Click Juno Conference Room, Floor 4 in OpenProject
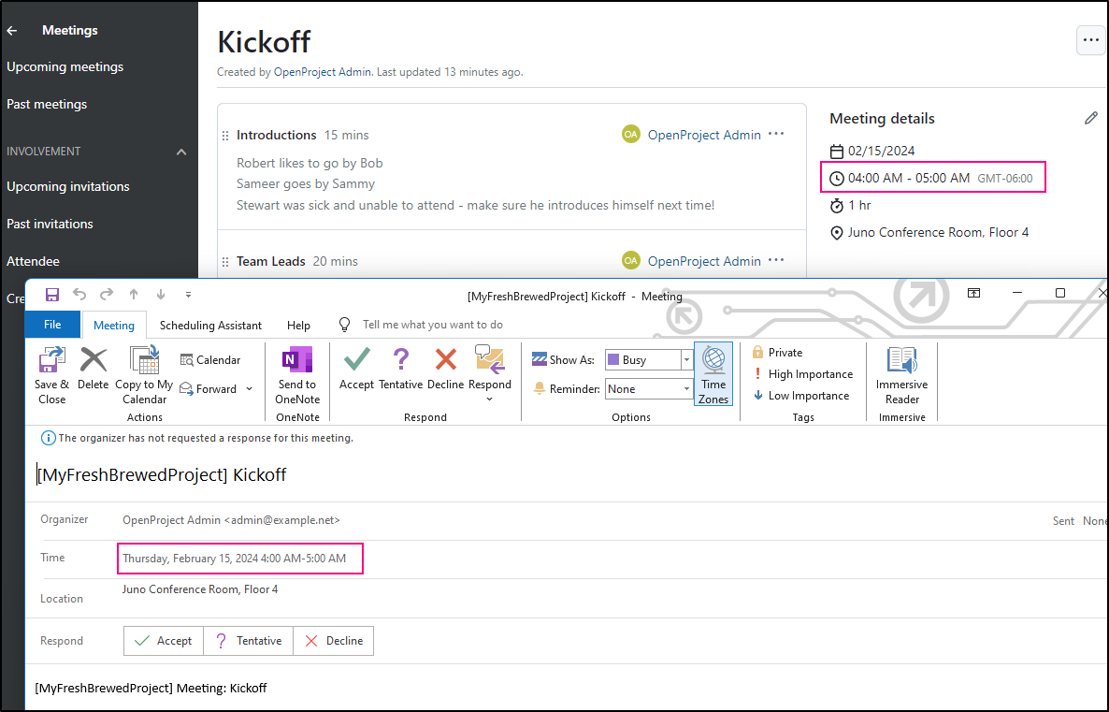The width and height of the screenshot is (1109, 712). pos(938,232)
